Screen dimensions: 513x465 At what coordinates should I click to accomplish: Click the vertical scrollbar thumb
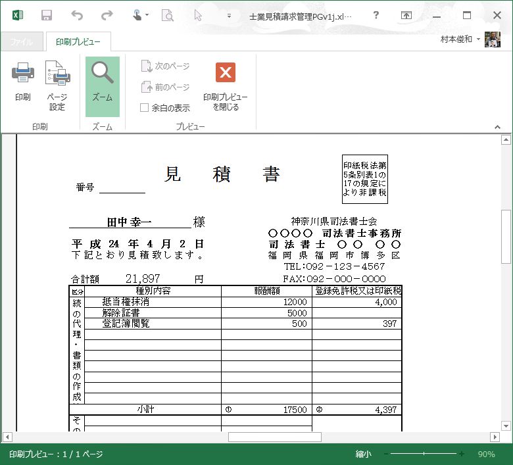click(506, 236)
